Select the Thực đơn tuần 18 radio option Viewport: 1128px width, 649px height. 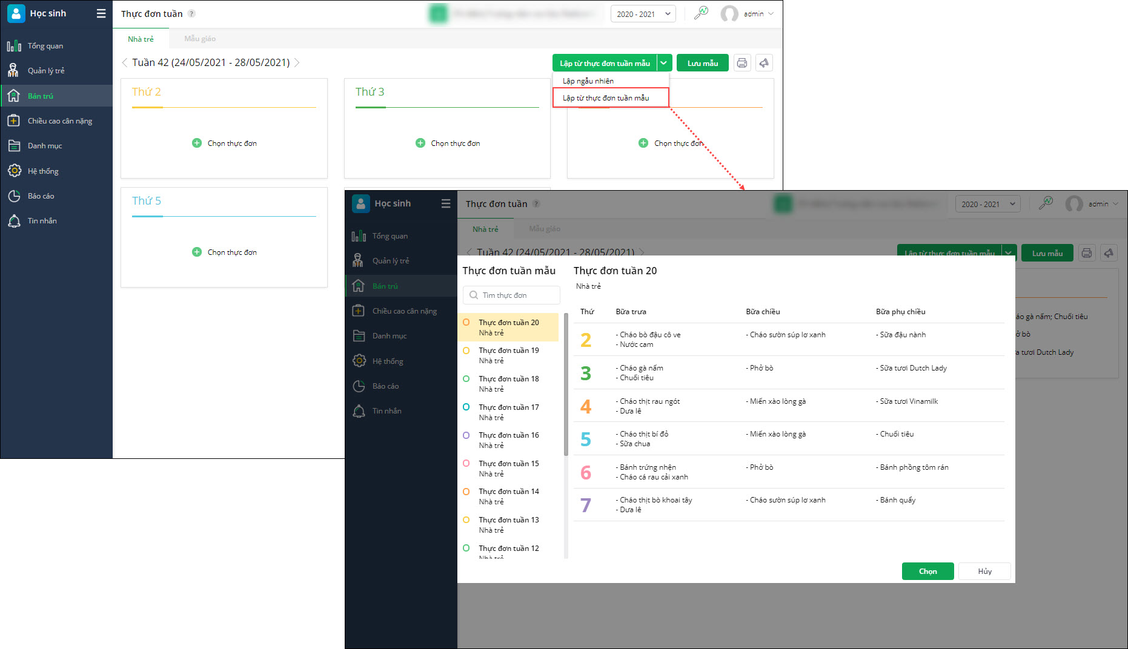click(x=466, y=379)
